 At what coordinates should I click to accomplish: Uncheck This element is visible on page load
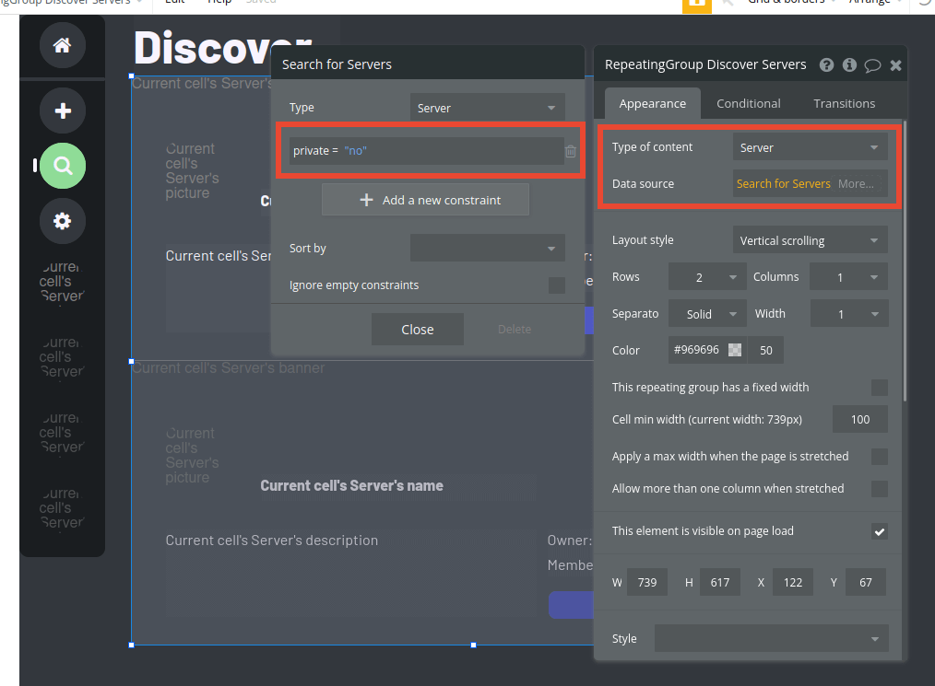pos(879,531)
